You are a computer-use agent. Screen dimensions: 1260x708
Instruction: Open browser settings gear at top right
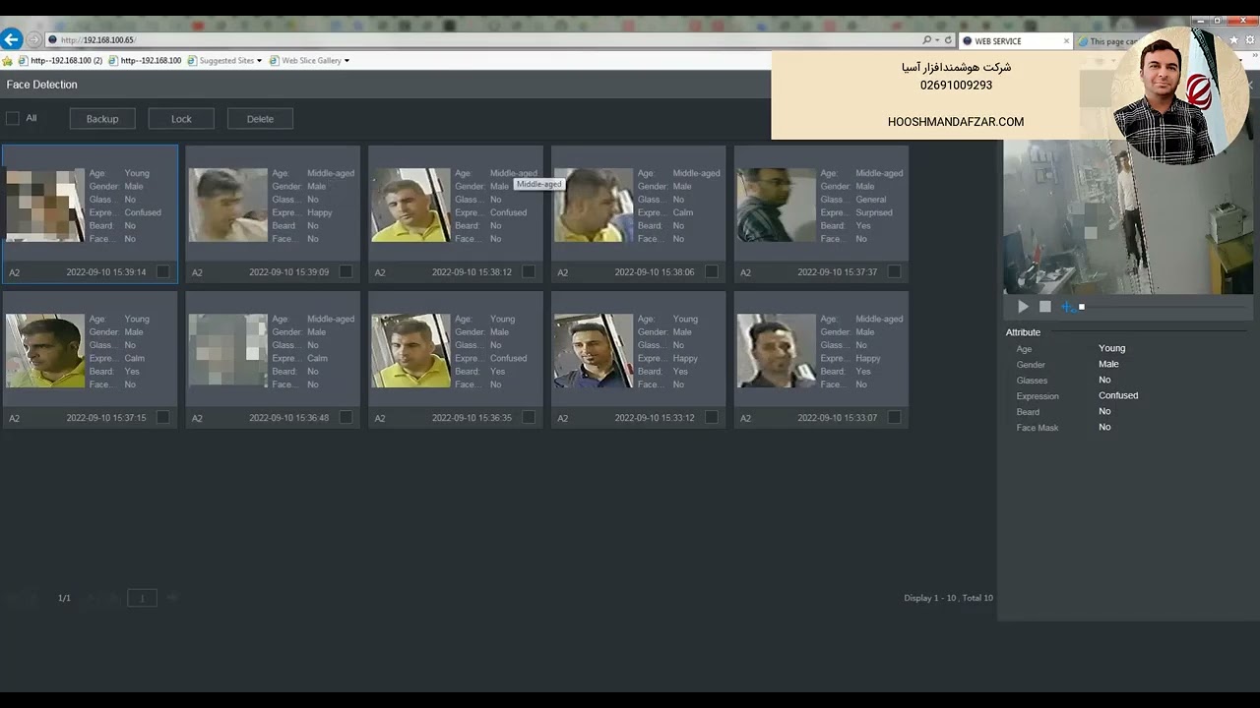1249,40
